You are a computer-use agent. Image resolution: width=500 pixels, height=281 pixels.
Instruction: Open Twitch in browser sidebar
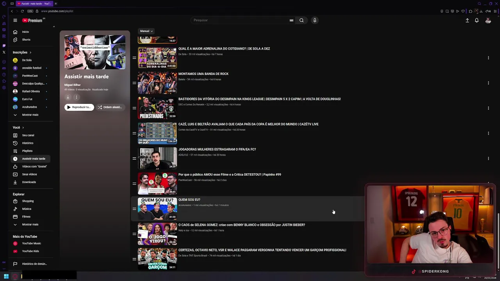click(x=4, y=45)
